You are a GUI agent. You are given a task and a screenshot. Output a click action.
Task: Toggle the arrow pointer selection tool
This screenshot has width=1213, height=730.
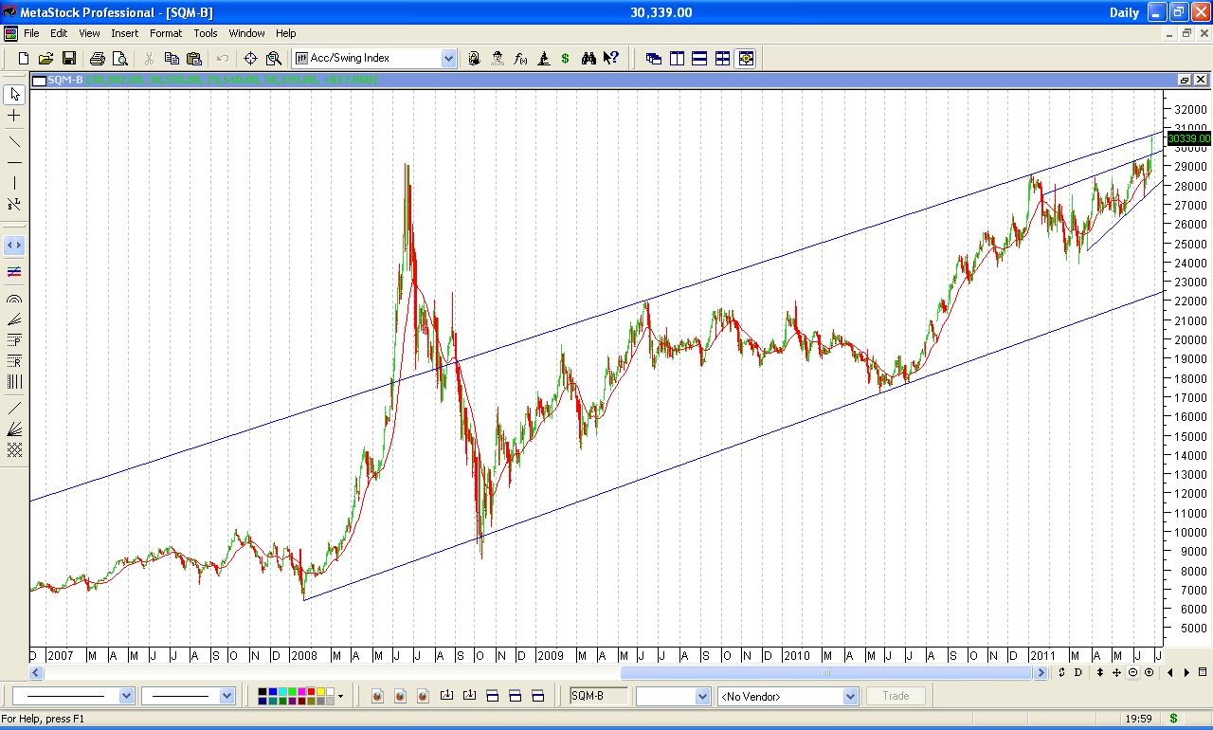[x=14, y=94]
